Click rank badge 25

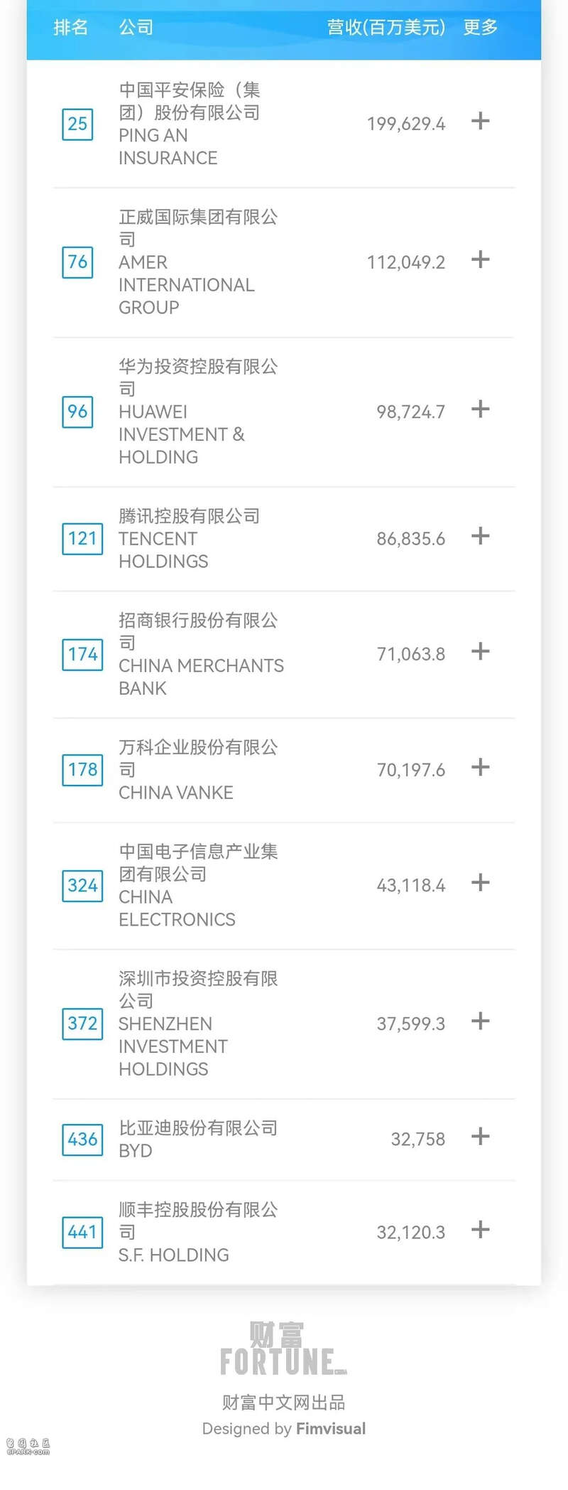tap(77, 124)
